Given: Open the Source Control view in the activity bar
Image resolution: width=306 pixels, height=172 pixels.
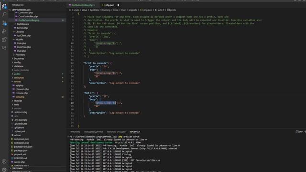Looking at the screenshot, I should tap(4, 23).
